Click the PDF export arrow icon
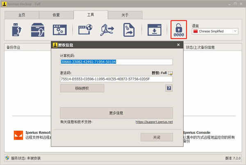Screen dimensions: 246x165 [x=107, y=29]
